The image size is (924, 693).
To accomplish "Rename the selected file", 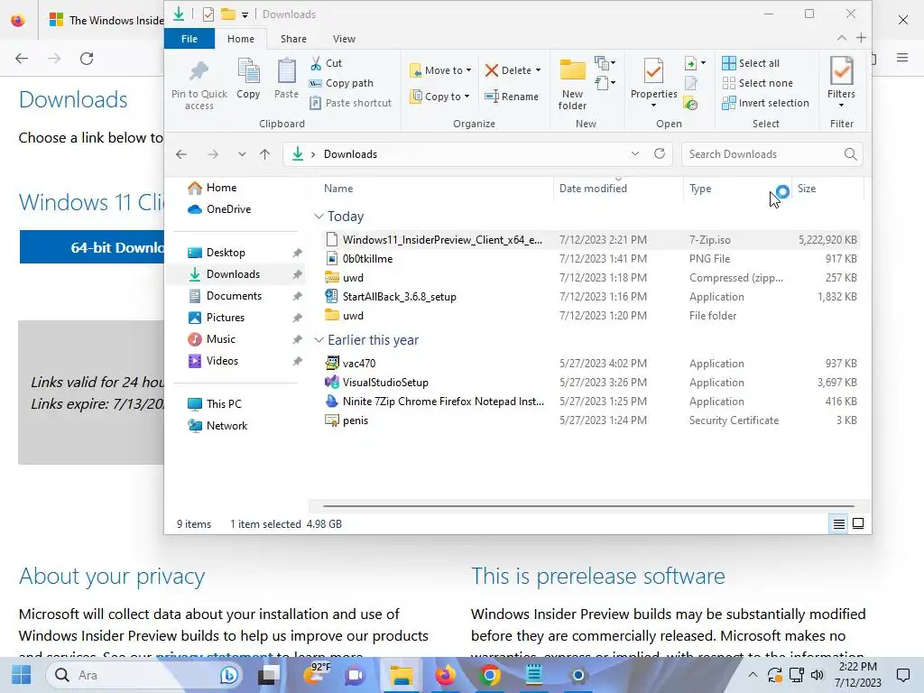I will (x=511, y=97).
